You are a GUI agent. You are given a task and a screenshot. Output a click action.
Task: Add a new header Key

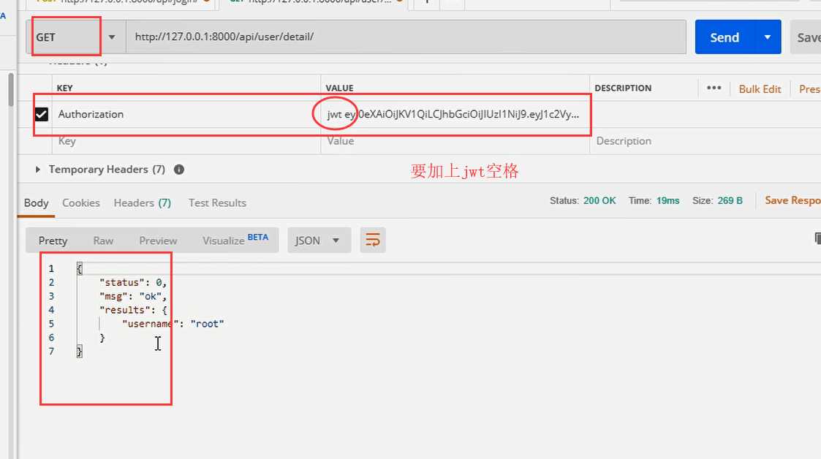coord(186,141)
